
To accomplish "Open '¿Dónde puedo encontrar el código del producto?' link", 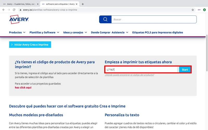I will coord(129,75).
